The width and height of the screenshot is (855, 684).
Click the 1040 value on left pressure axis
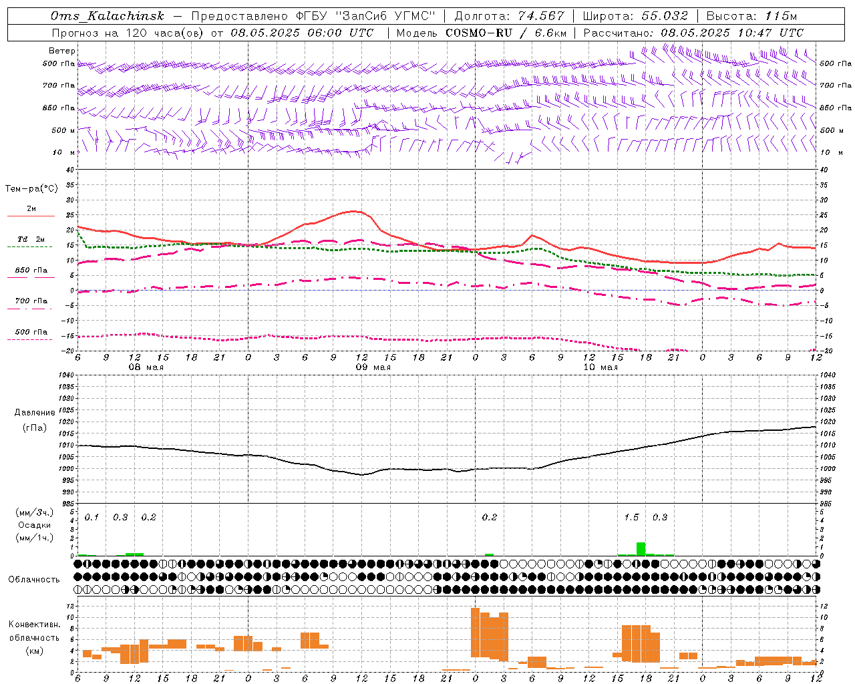65,375
